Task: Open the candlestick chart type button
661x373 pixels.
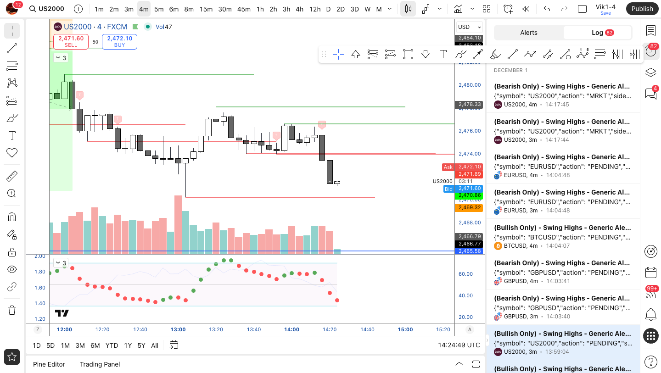Action: pyautogui.click(x=408, y=9)
